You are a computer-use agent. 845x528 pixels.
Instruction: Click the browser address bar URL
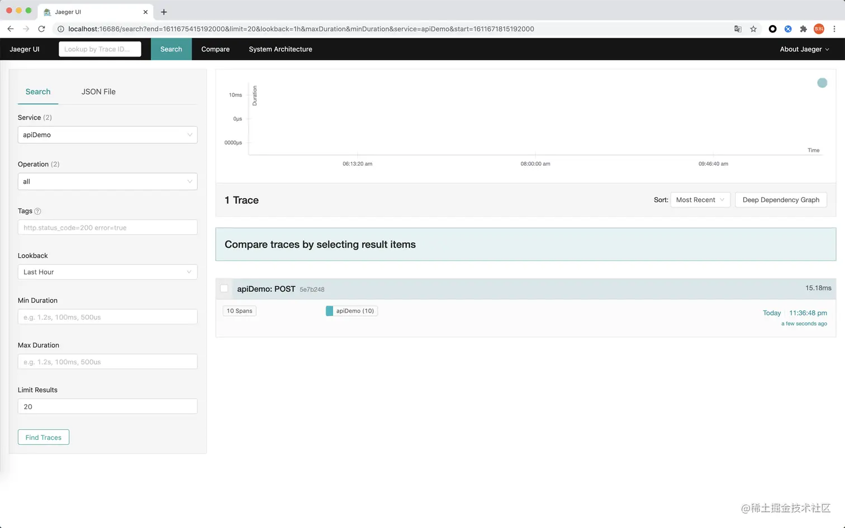301,29
